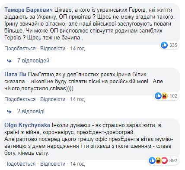
Task: Click the reply arrow icon beside 2 відповіді
Action: coord(10,111)
